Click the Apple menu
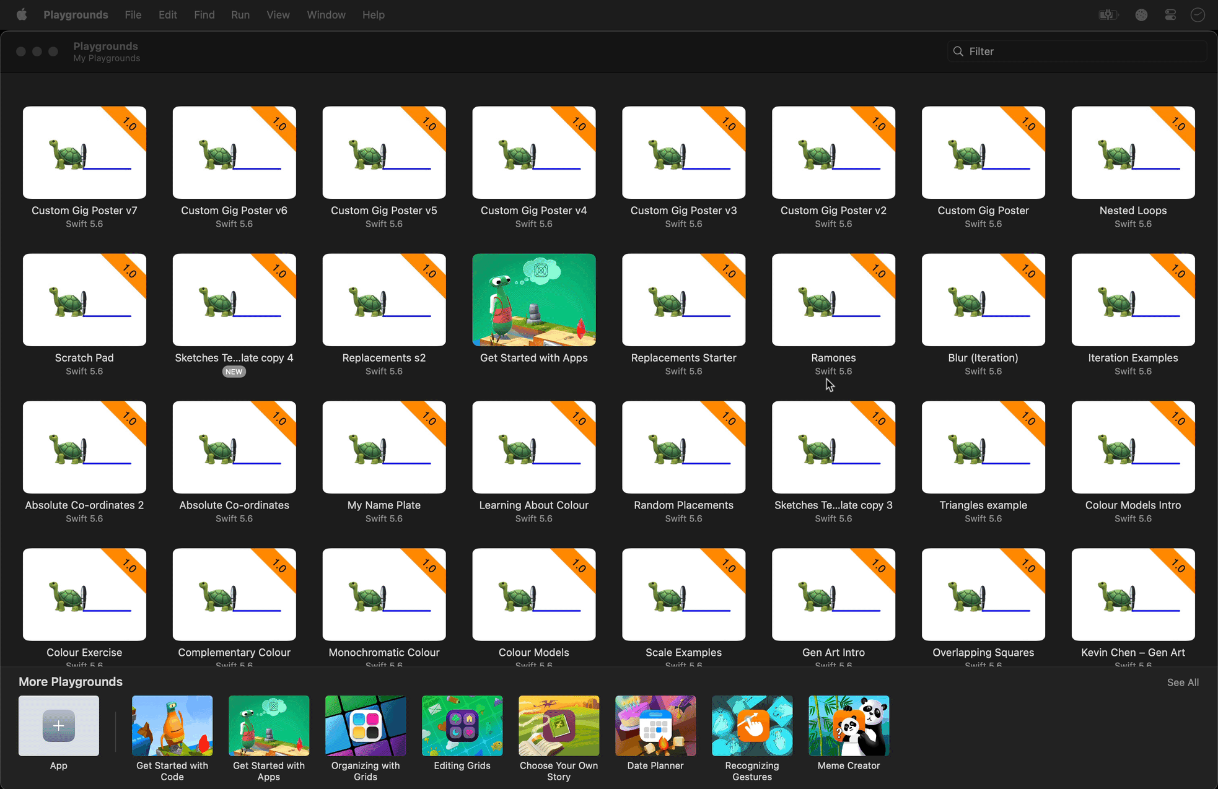The width and height of the screenshot is (1218, 789). 22,14
